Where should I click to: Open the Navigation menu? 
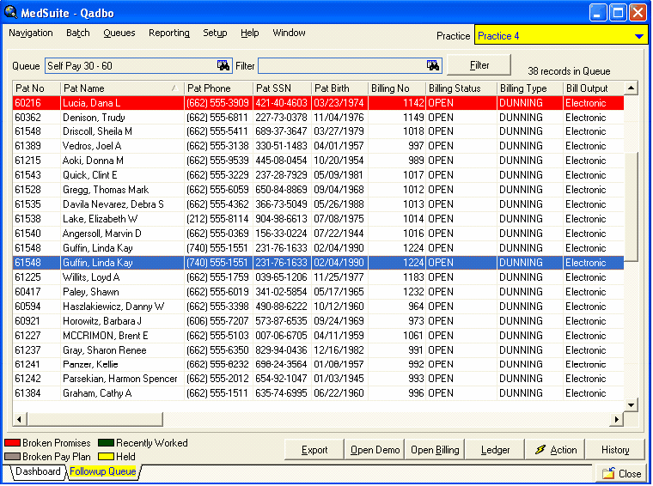point(31,33)
